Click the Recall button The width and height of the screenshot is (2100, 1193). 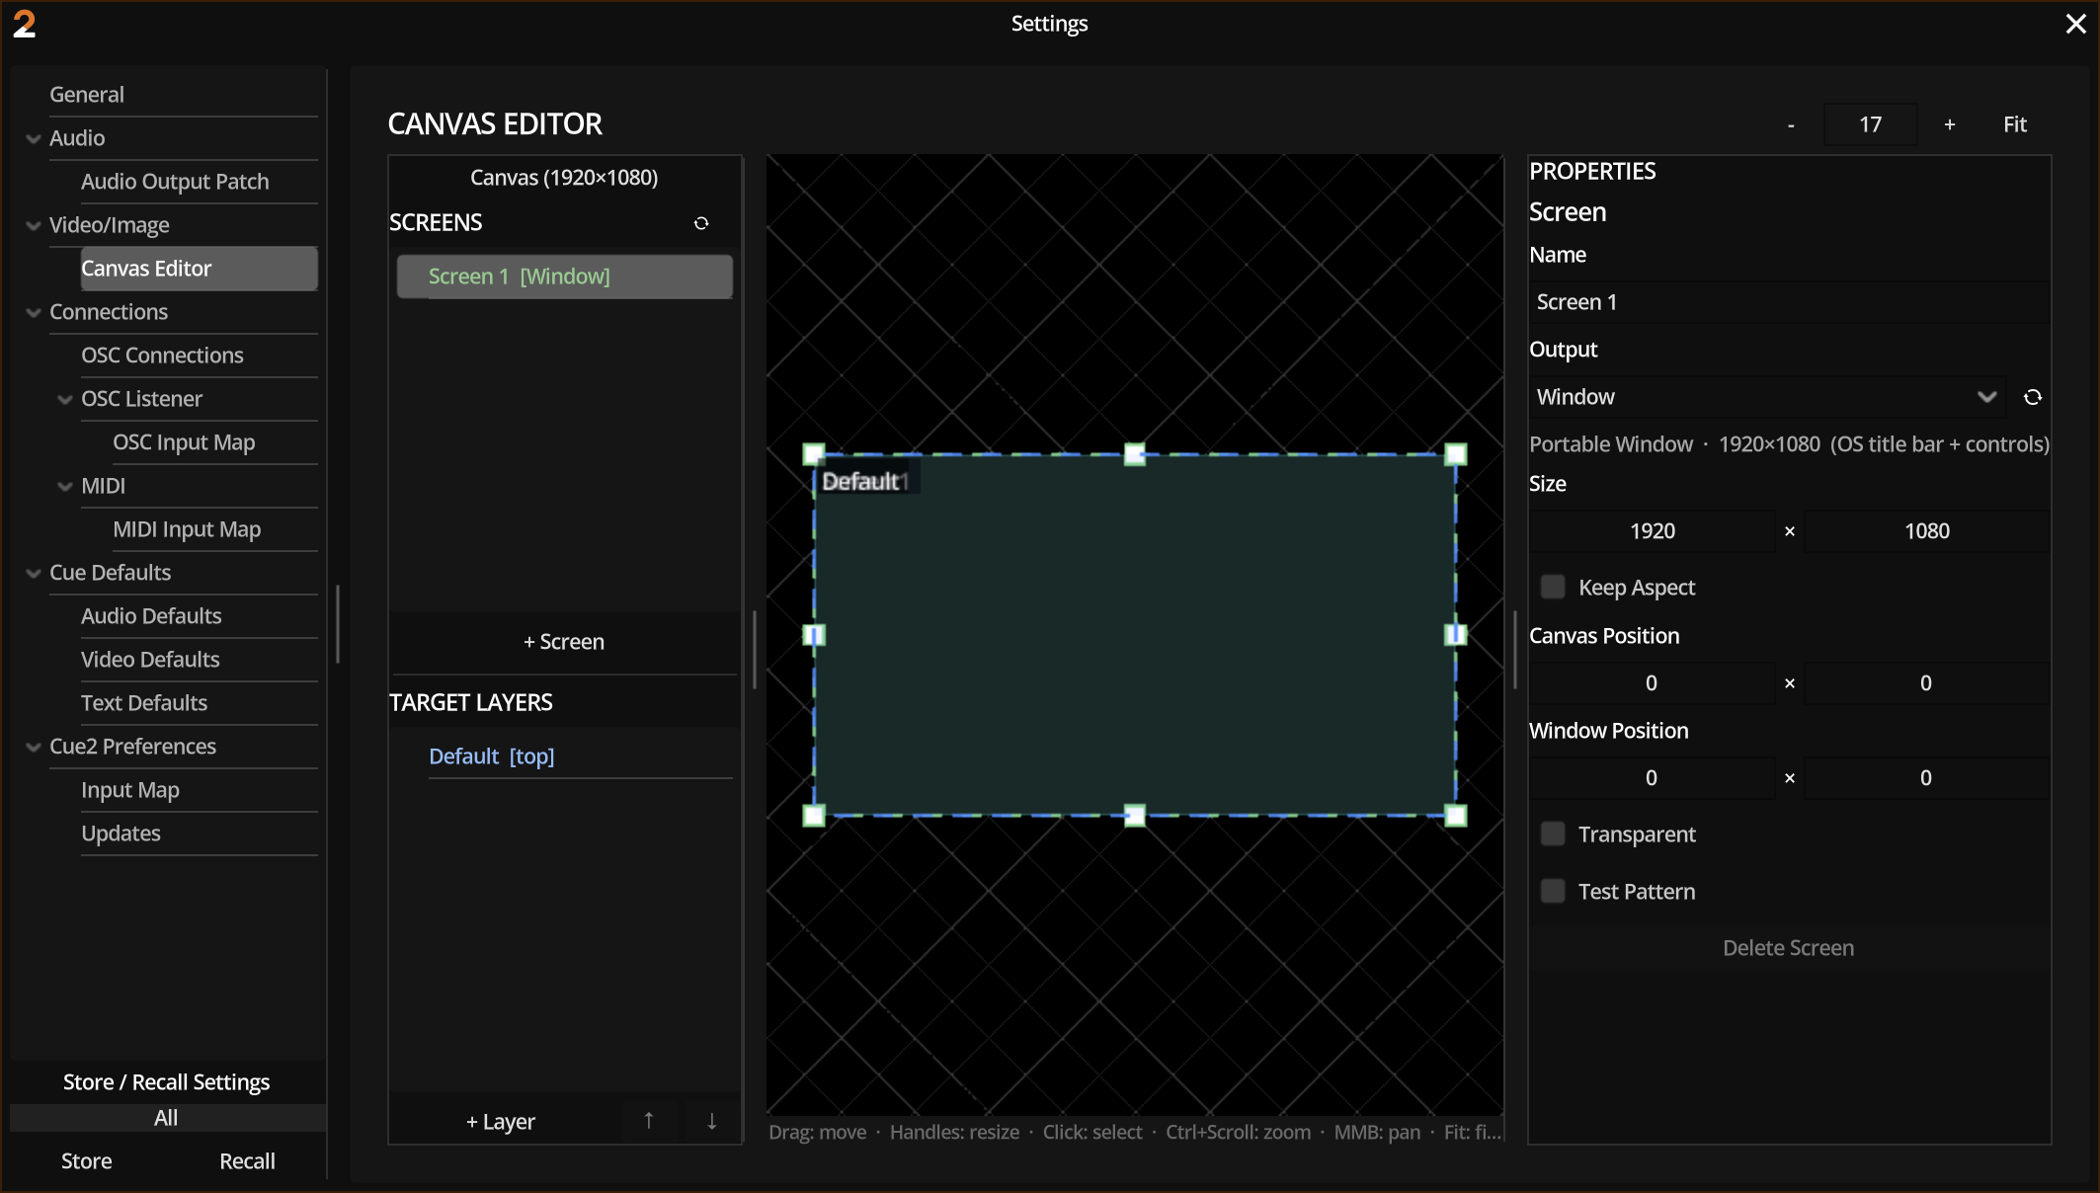point(247,1161)
